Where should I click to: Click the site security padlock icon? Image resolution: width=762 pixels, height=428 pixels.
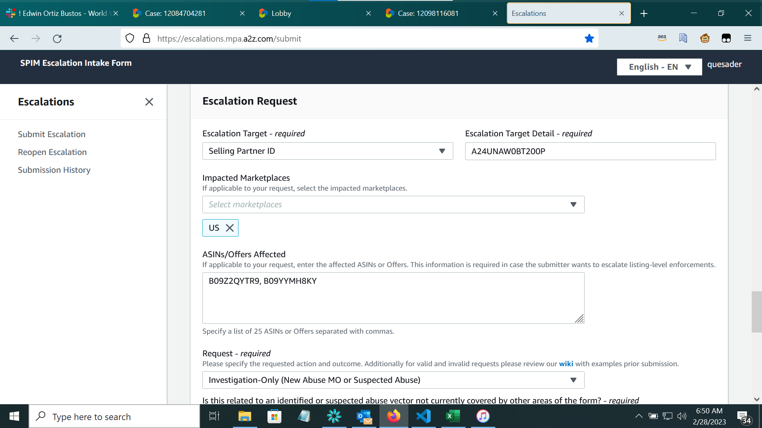point(146,38)
